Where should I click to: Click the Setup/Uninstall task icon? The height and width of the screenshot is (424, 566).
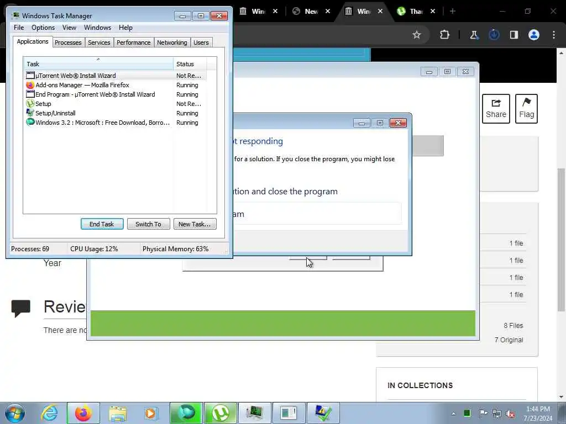pos(30,113)
